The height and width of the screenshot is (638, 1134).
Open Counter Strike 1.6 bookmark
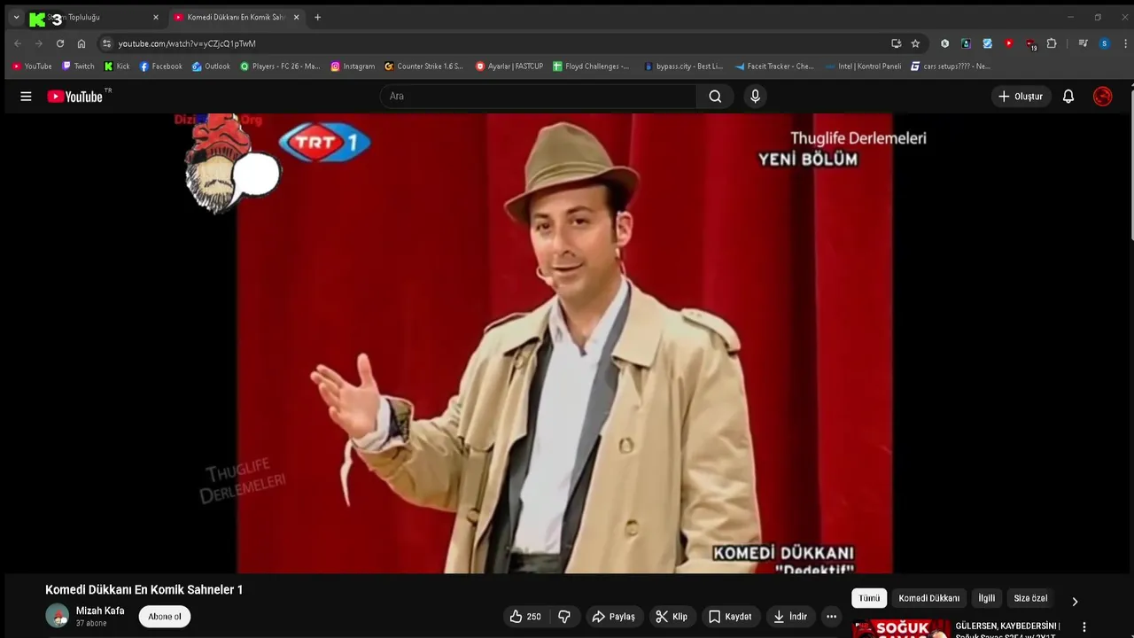pos(423,66)
